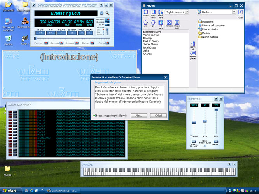Toggle the Playlist window button
The width and height of the screenshot is (259, 194).
[x=46, y=43]
